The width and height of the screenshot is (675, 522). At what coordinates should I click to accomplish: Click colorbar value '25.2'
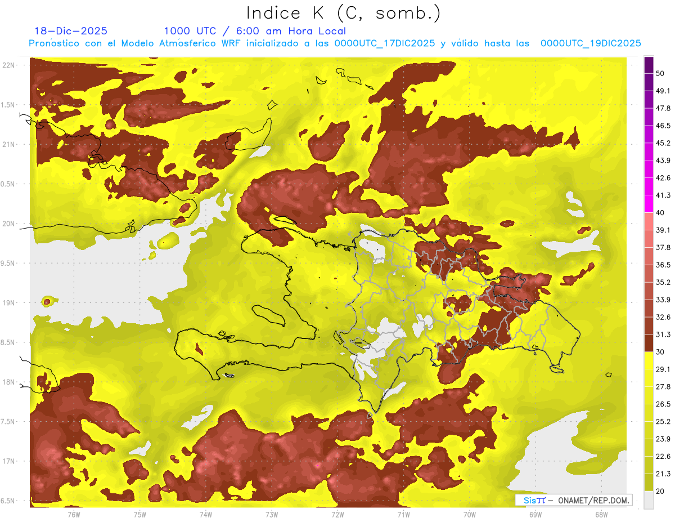(x=663, y=422)
